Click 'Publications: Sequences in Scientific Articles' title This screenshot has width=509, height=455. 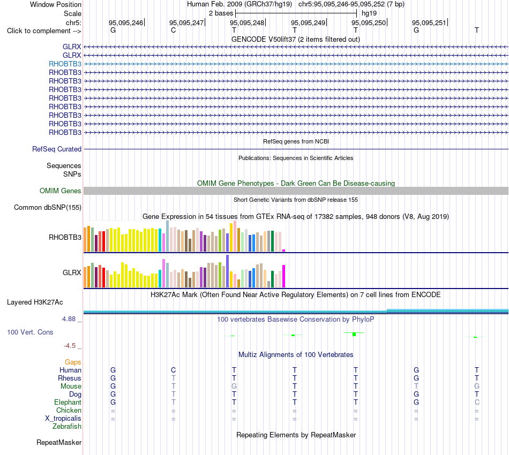(296, 158)
